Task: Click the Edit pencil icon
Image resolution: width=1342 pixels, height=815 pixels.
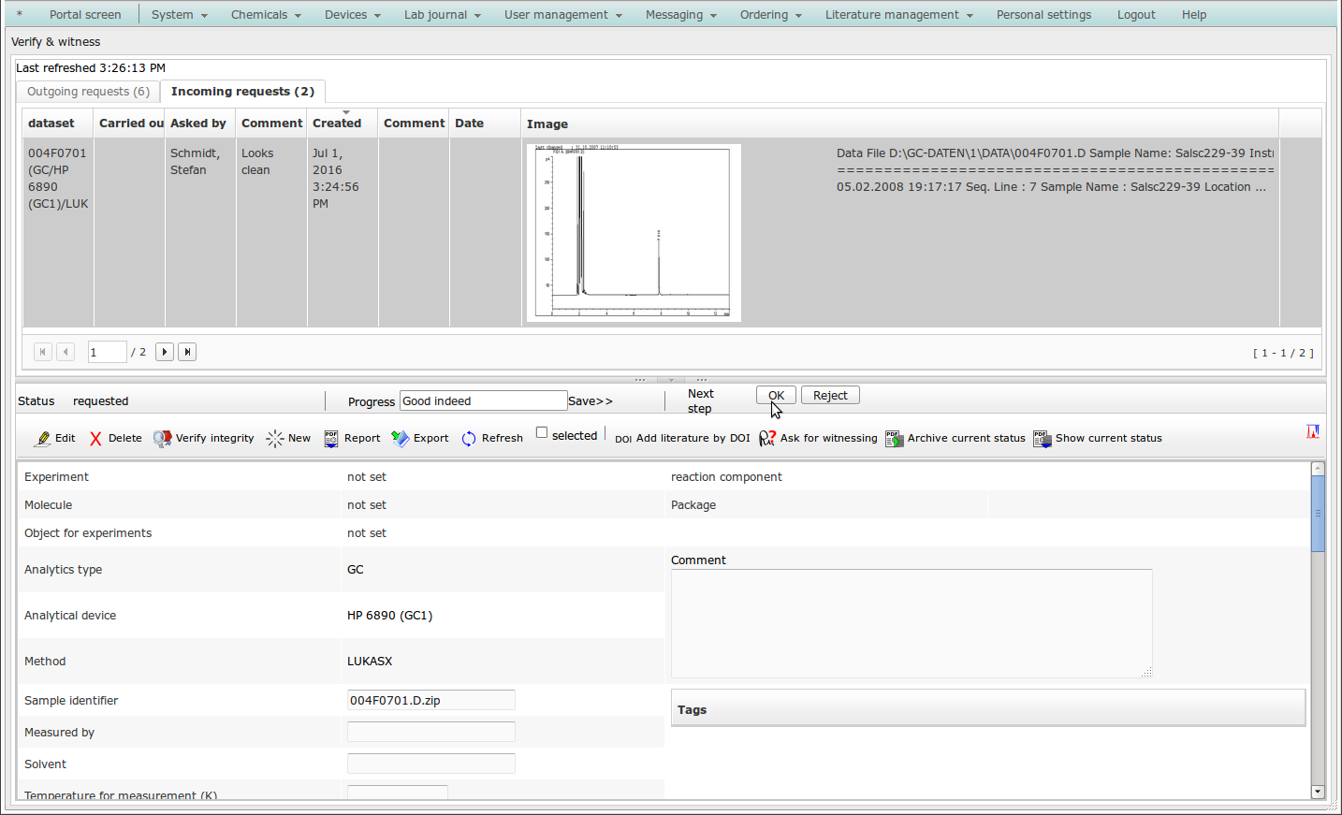Action: pyautogui.click(x=43, y=439)
